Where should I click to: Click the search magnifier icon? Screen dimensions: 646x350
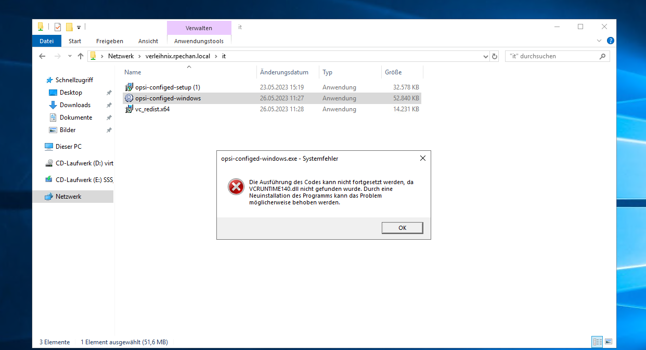click(x=603, y=56)
